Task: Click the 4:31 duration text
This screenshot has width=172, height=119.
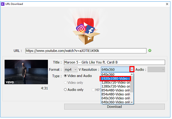Action: click(44, 88)
